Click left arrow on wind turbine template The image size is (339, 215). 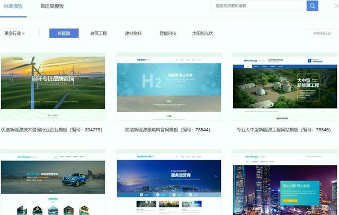(x=6, y=83)
